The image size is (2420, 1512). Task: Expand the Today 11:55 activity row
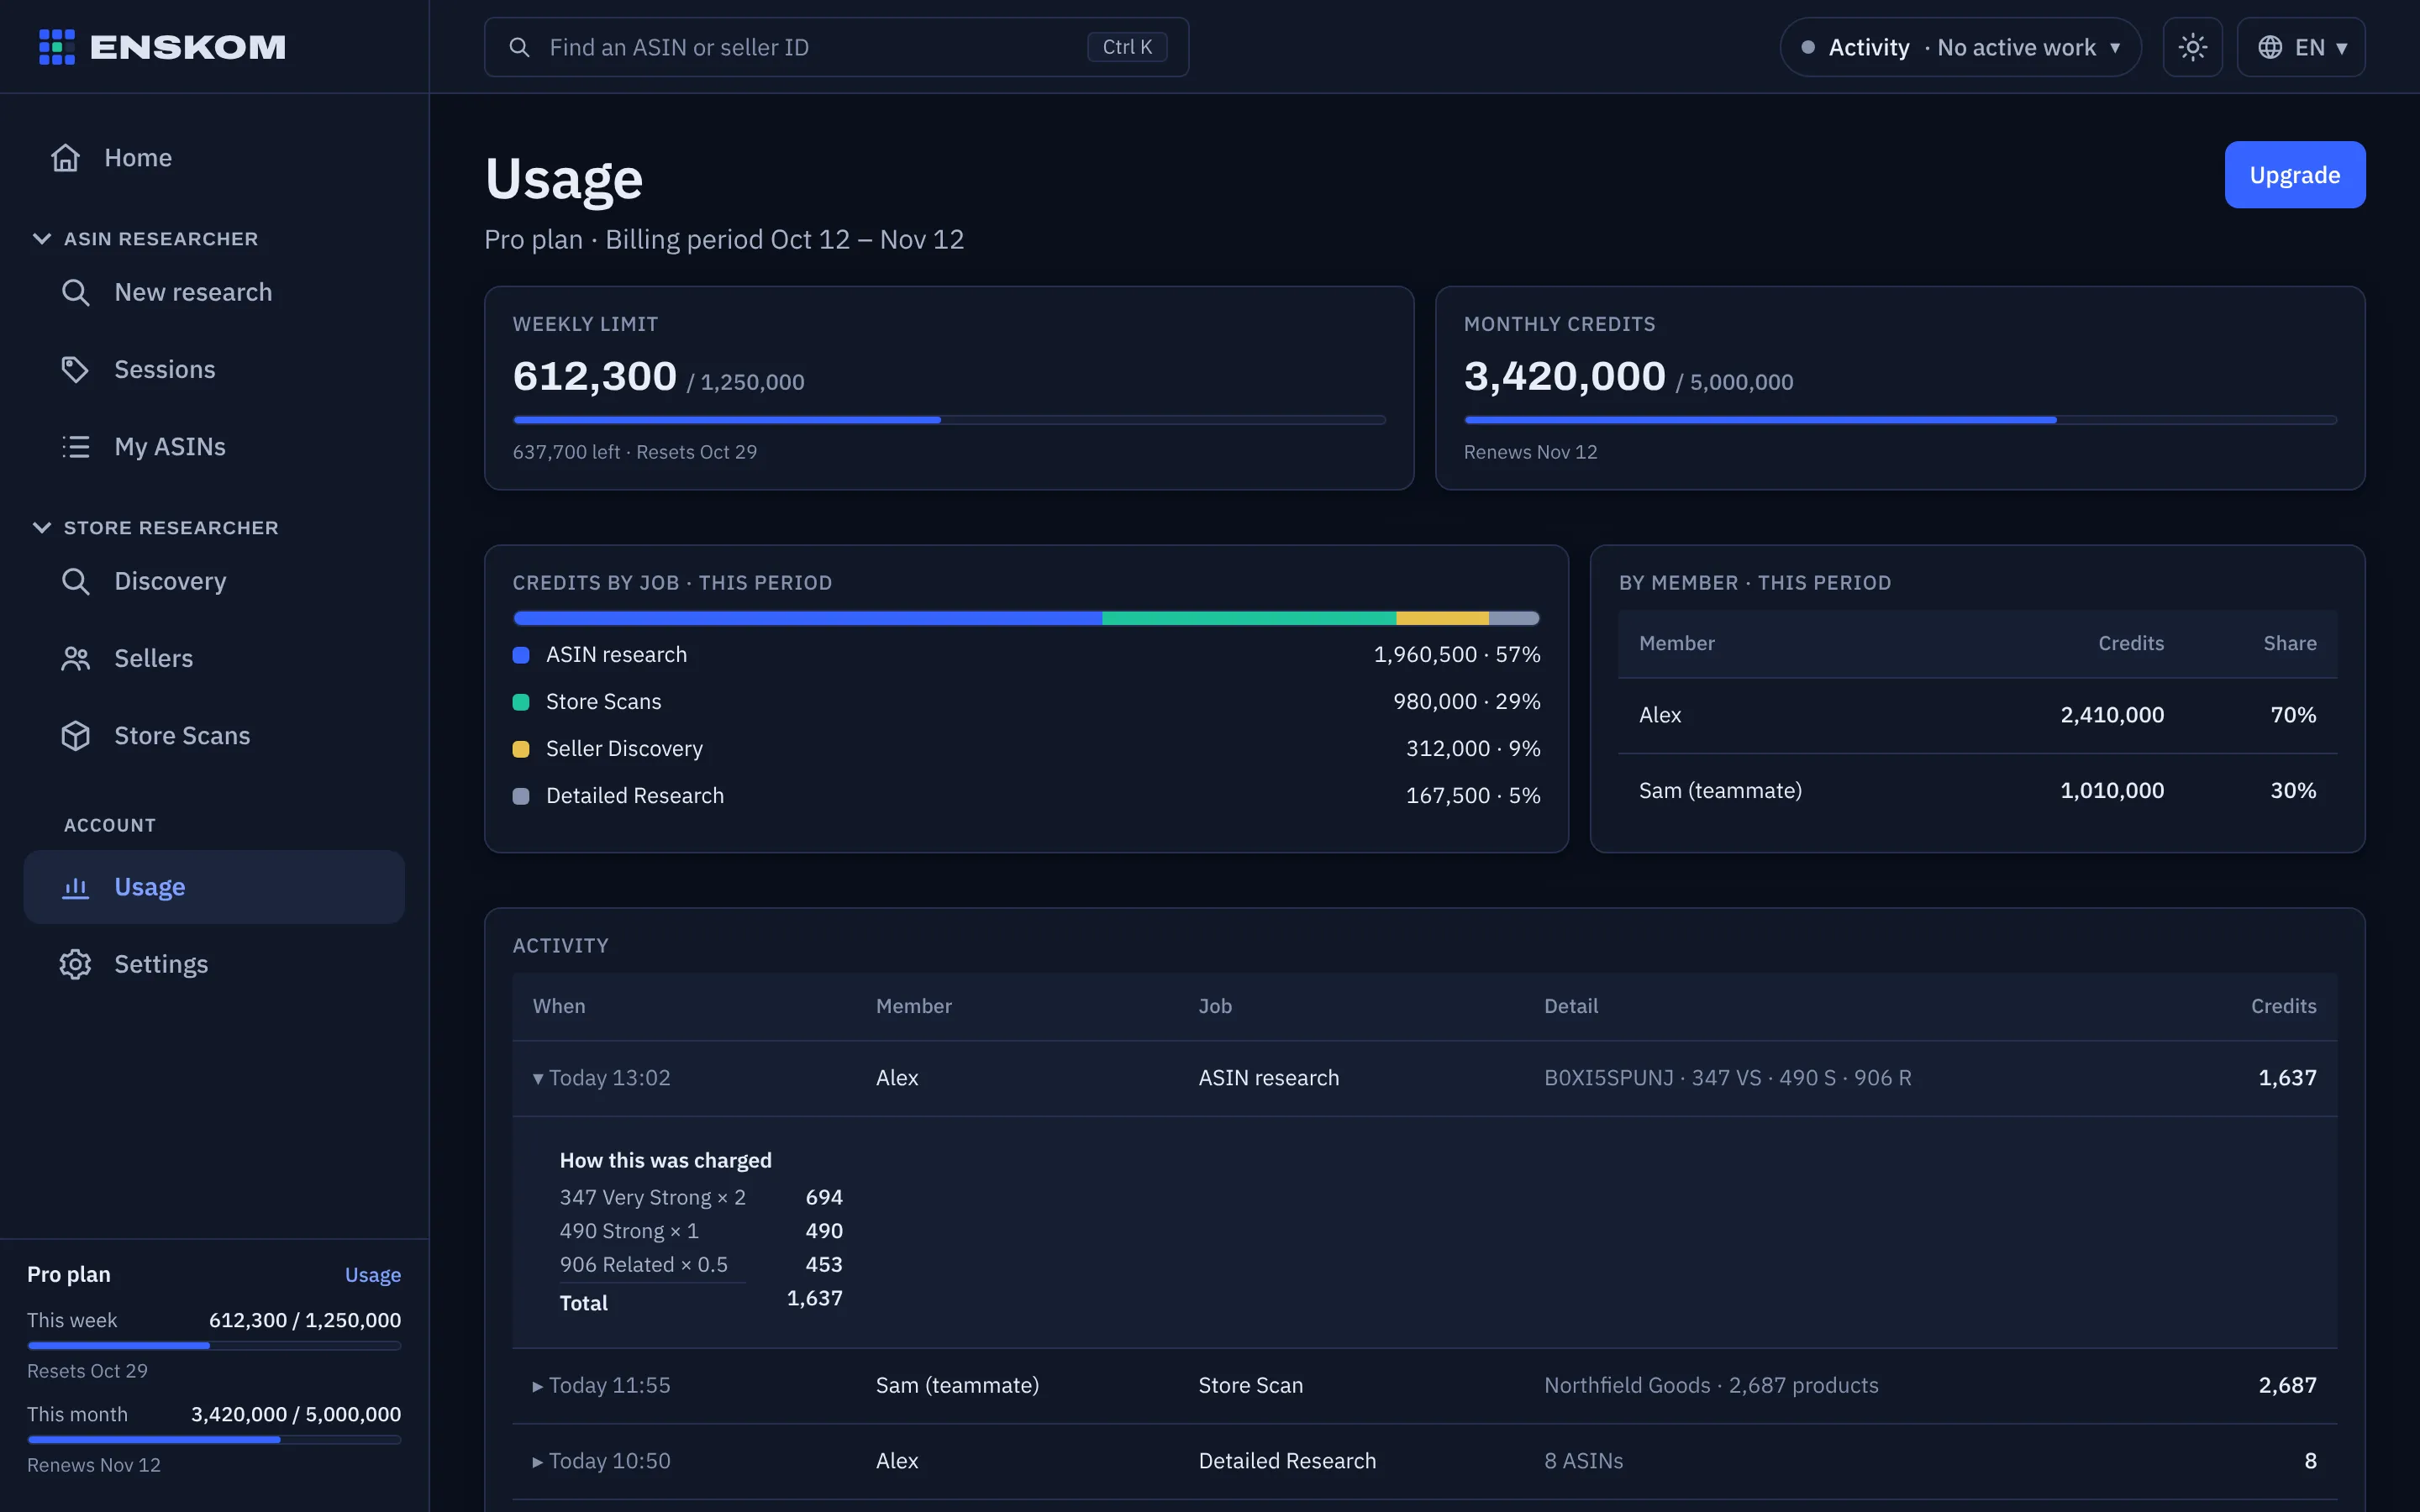click(538, 1386)
